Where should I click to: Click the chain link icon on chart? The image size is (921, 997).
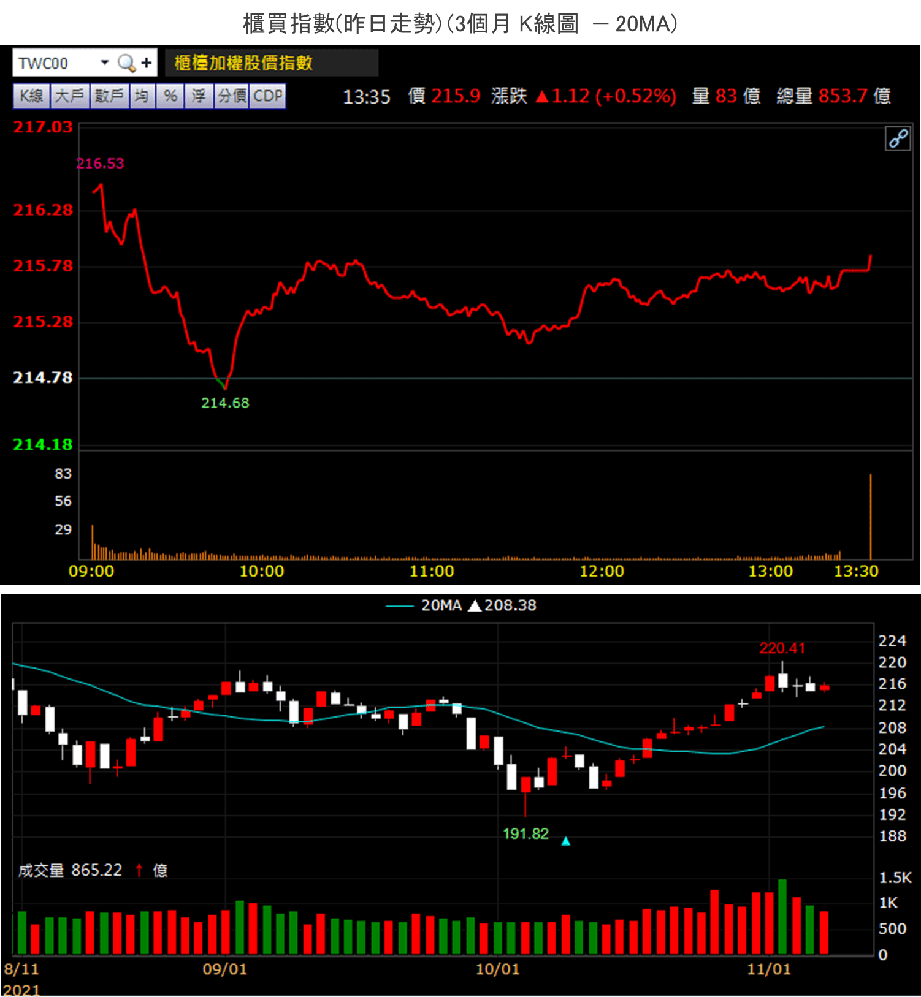tap(898, 139)
